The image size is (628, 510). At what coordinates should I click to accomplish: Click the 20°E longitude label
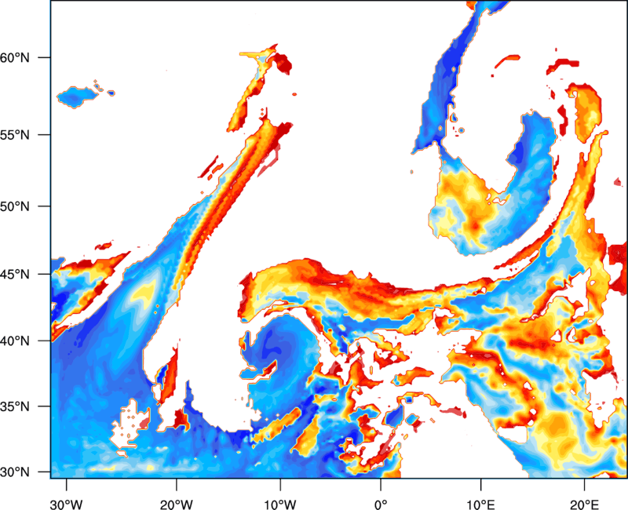(584, 505)
